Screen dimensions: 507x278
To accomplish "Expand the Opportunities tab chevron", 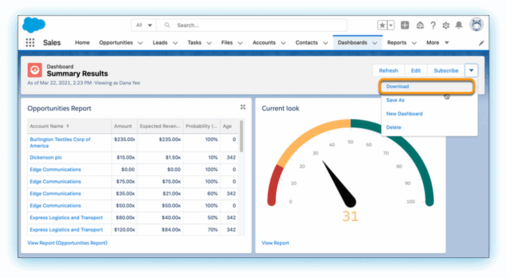I will pos(140,43).
